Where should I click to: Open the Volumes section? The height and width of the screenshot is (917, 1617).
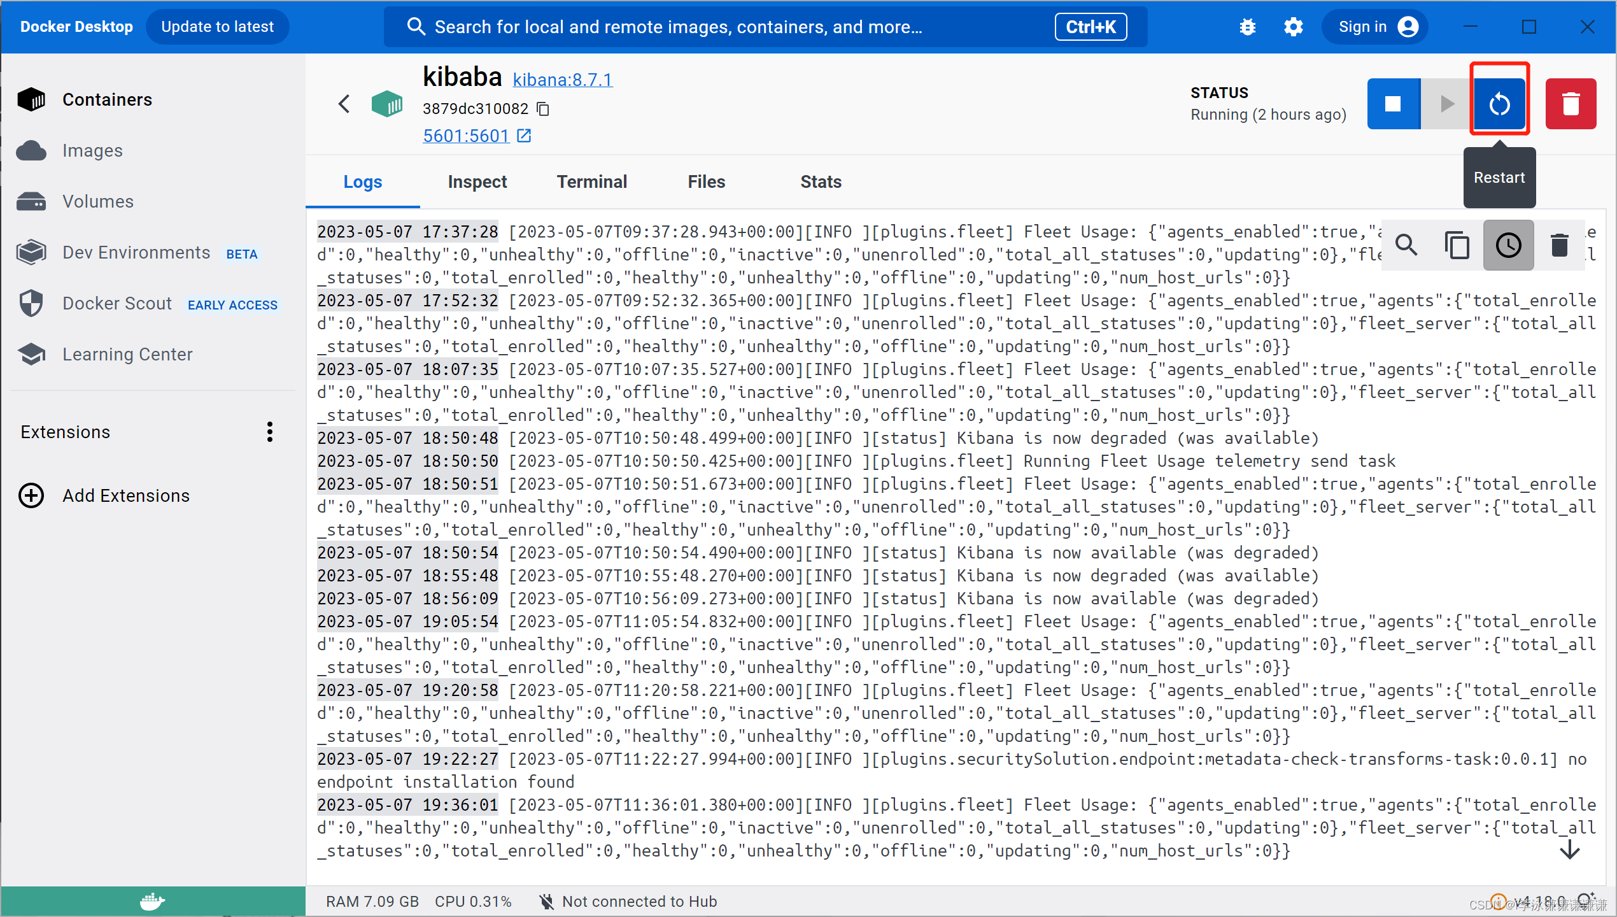tap(97, 201)
